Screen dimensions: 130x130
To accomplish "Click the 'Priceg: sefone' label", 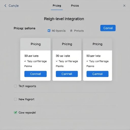I will (x=25, y=28).
